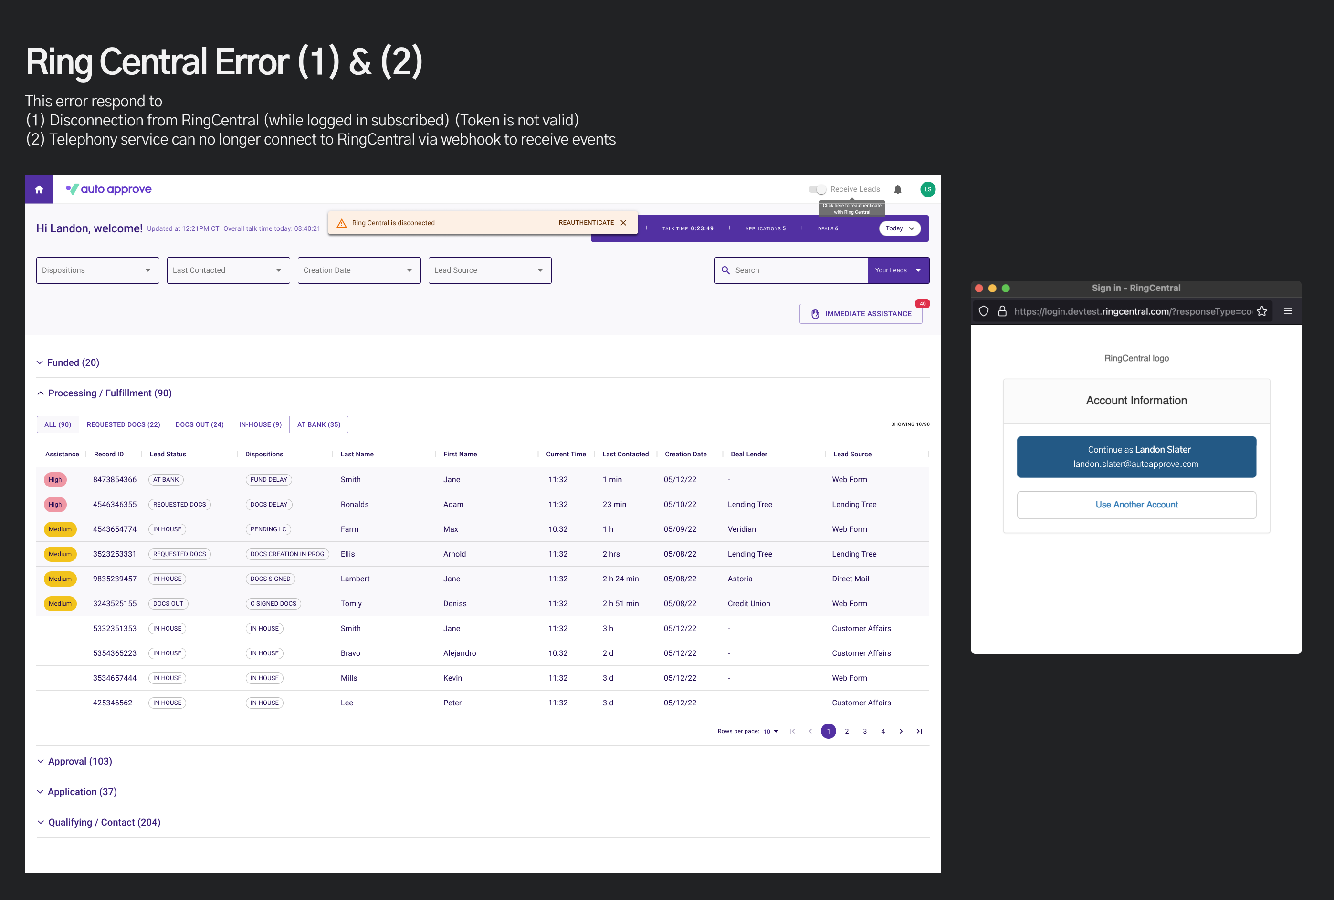This screenshot has width=1334, height=900.
Task: Select DOCS OUT status for Tomly row
Action: (168, 603)
